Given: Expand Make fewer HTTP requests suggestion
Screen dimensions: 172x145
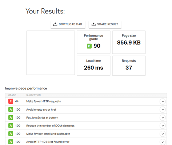Looking at the screenshot, I should [x=163, y=101].
